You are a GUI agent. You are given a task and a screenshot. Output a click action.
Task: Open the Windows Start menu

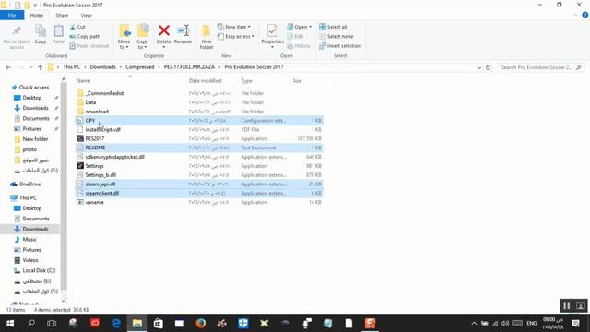click(x=10, y=324)
